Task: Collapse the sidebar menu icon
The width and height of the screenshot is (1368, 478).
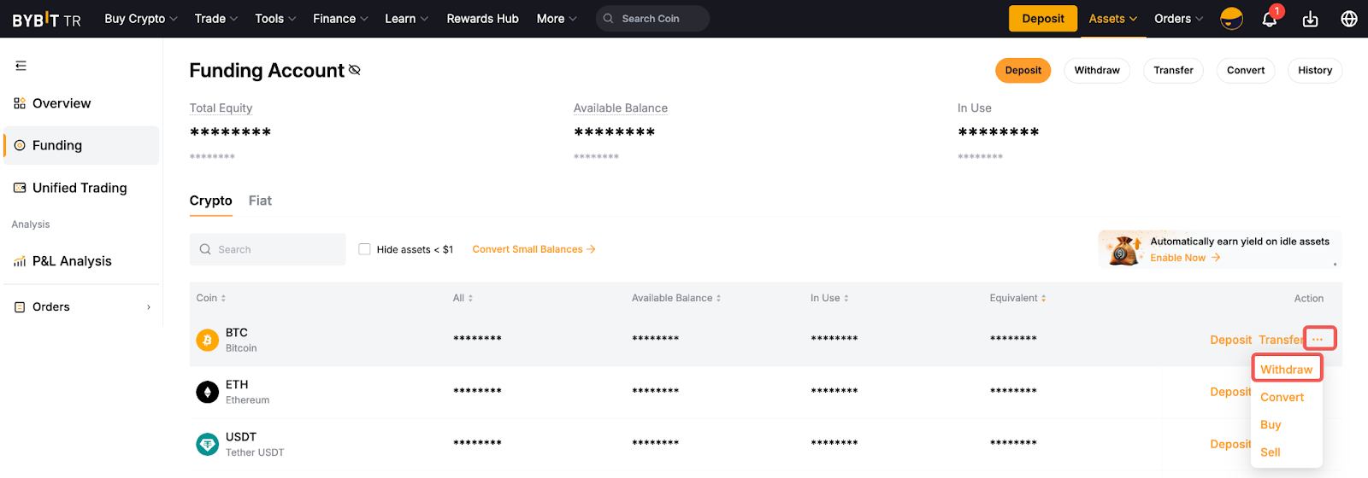Action: click(x=21, y=66)
